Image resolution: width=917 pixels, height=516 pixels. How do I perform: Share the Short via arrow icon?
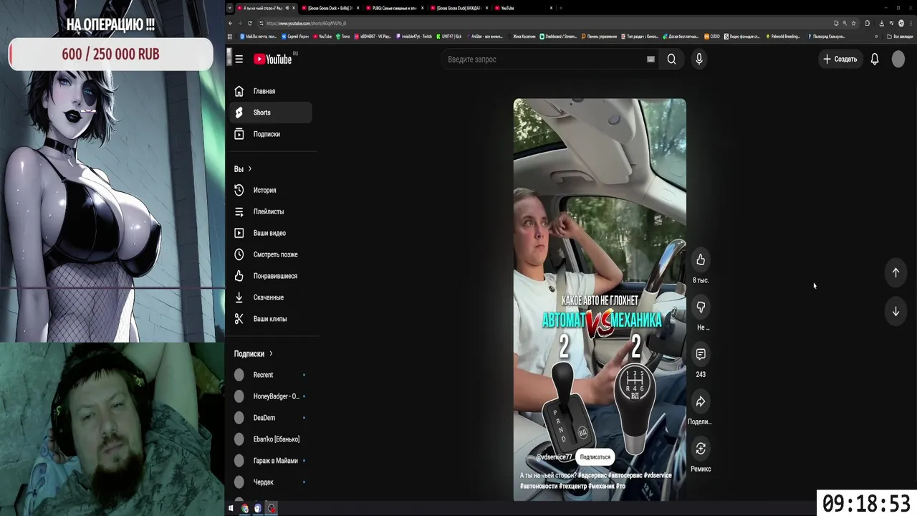point(701,401)
